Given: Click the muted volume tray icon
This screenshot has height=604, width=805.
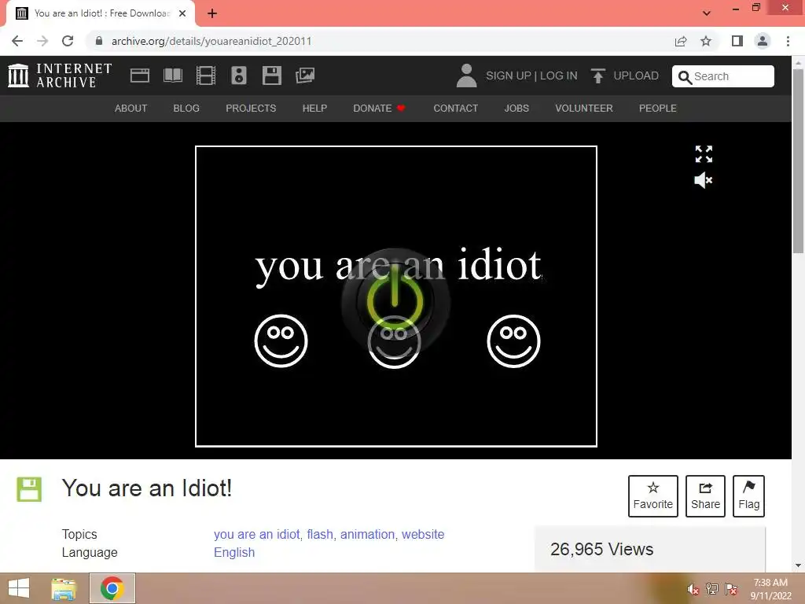Looking at the screenshot, I should 693,589.
